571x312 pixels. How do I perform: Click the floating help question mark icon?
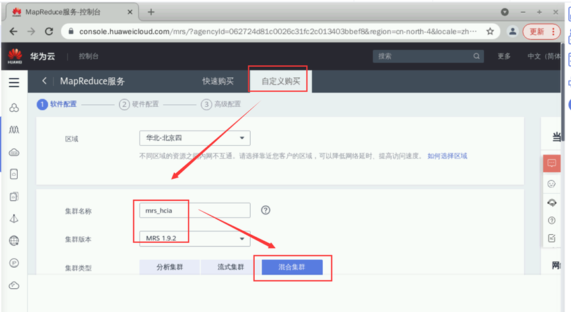552,220
